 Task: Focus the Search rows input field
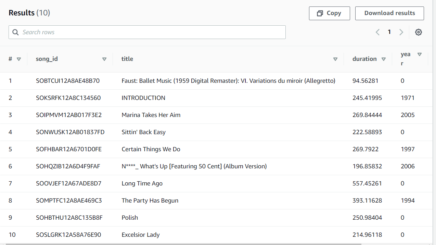pyautogui.click(x=147, y=32)
